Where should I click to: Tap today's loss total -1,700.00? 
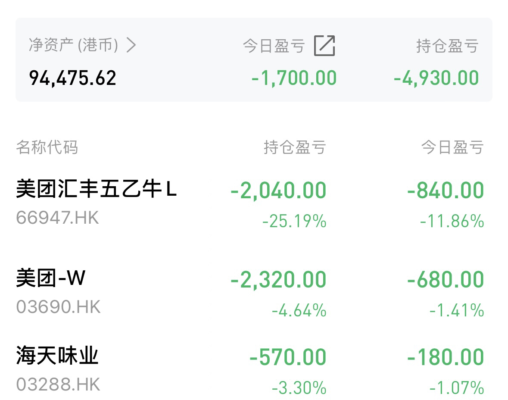[294, 78]
